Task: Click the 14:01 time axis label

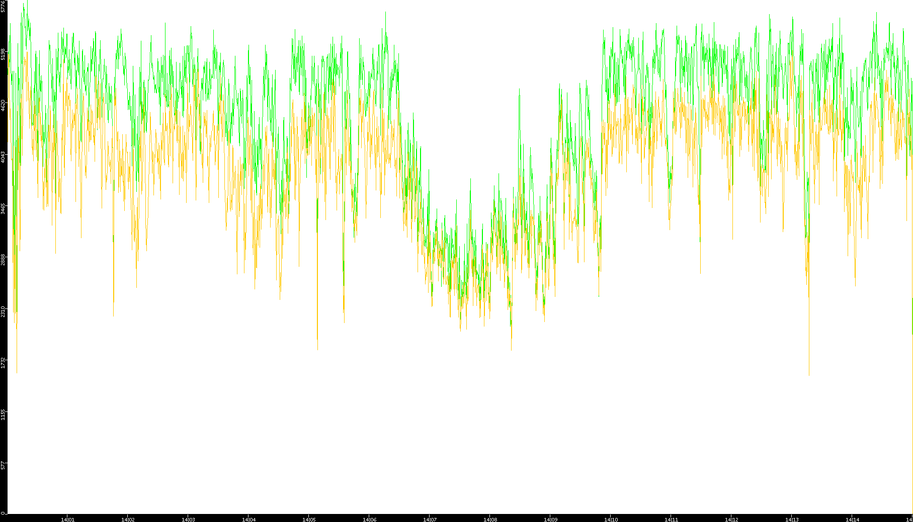Action: (67, 519)
